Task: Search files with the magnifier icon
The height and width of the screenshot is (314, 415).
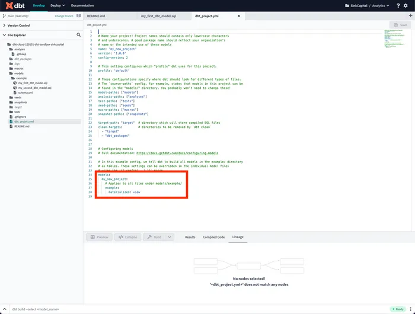Action: pos(79,35)
